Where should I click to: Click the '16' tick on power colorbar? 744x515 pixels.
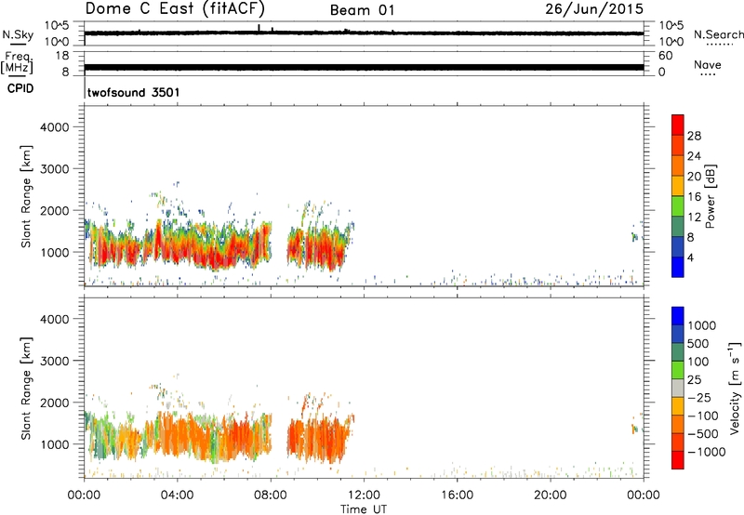694,197
